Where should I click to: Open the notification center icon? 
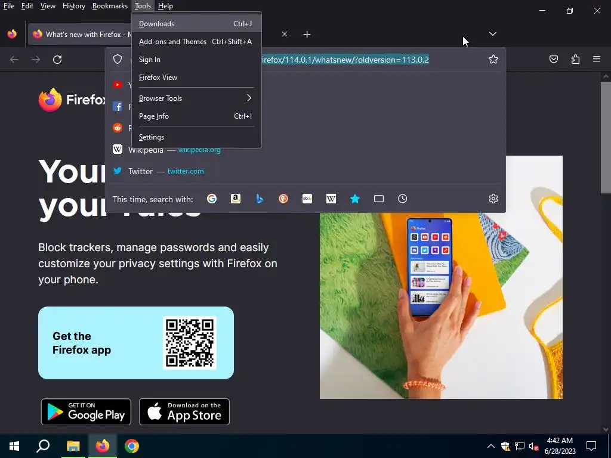[591, 446]
